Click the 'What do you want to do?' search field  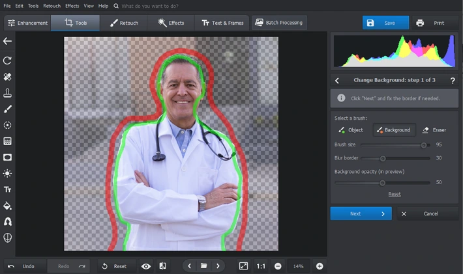pos(150,6)
